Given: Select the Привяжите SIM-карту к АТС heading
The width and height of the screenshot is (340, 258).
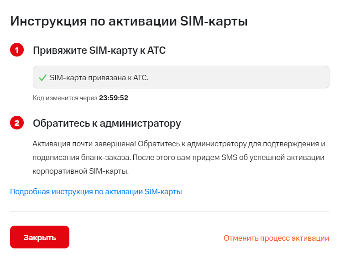Looking at the screenshot, I should coord(99,51).
